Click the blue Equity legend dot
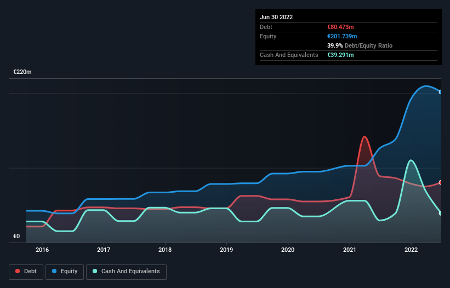Image resolution: width=450 pixels, height=288 pixels. point(54,271)
